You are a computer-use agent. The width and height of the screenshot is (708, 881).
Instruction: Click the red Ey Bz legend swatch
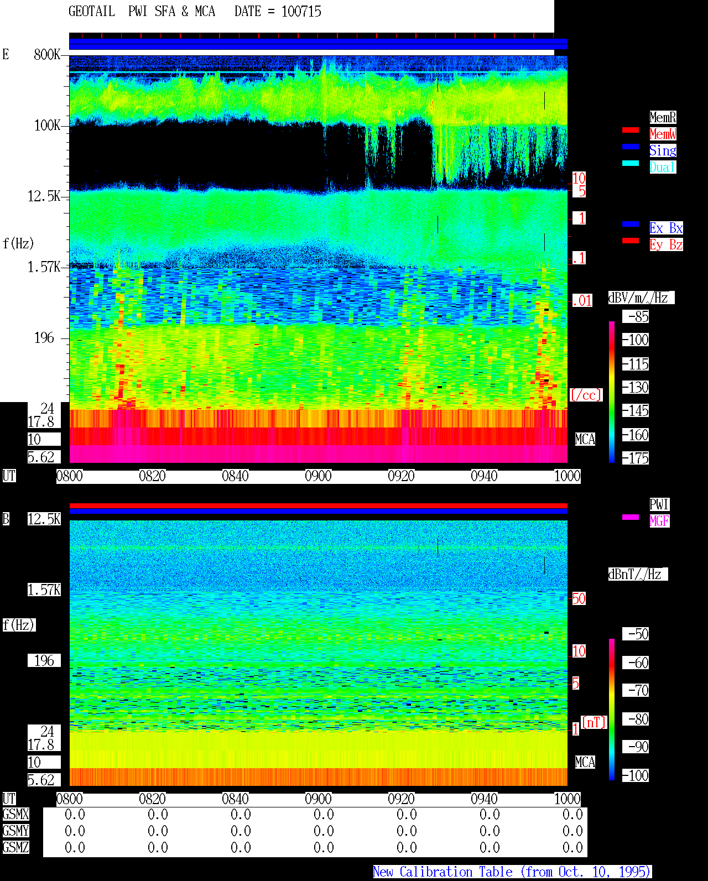click(x=631, y=241)
